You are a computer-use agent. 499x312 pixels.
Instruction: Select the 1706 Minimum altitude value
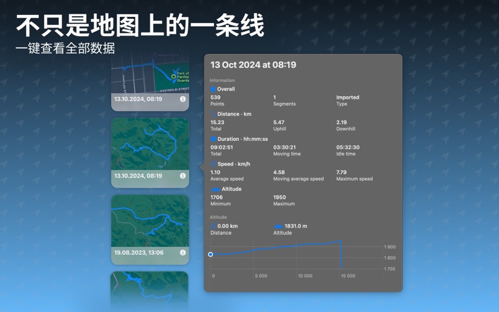click(216, 197)
